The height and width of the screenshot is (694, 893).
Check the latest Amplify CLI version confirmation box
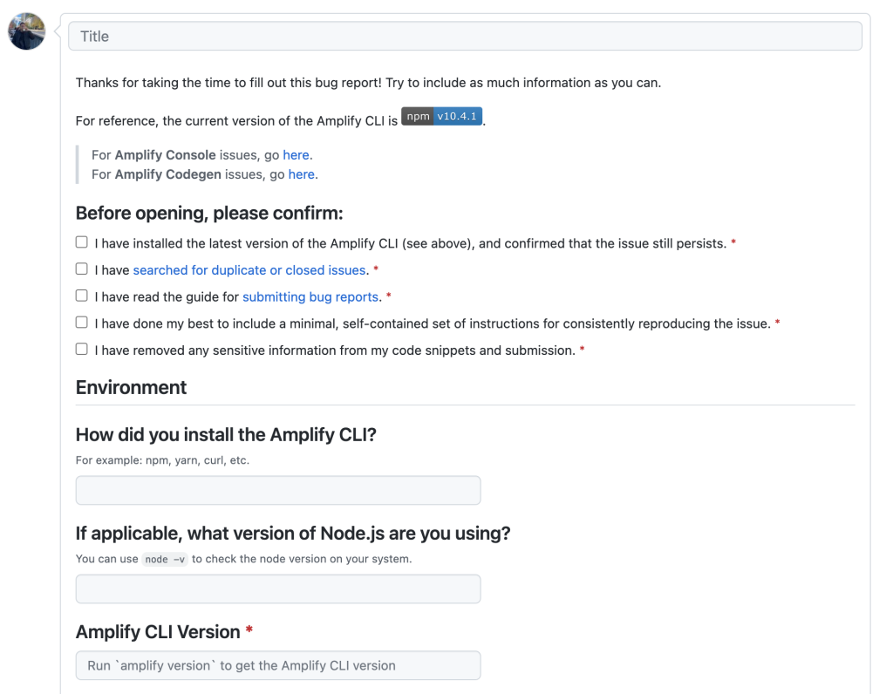point(81,242)
